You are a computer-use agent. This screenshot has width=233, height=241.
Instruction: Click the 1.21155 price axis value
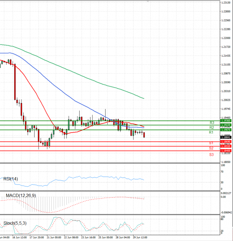(x=226, y=65)
